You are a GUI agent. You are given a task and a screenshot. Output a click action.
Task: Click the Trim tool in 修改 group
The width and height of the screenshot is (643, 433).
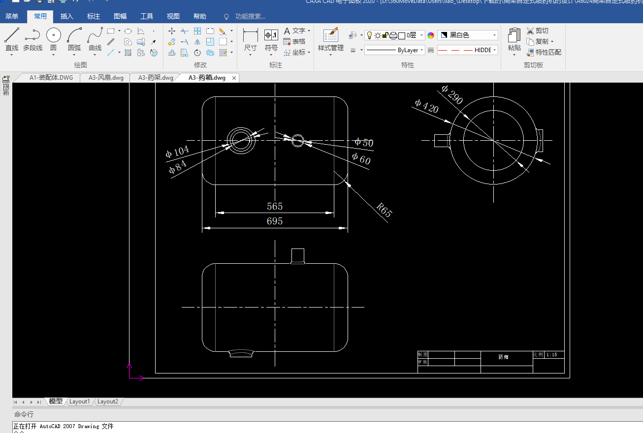point(185,31)
